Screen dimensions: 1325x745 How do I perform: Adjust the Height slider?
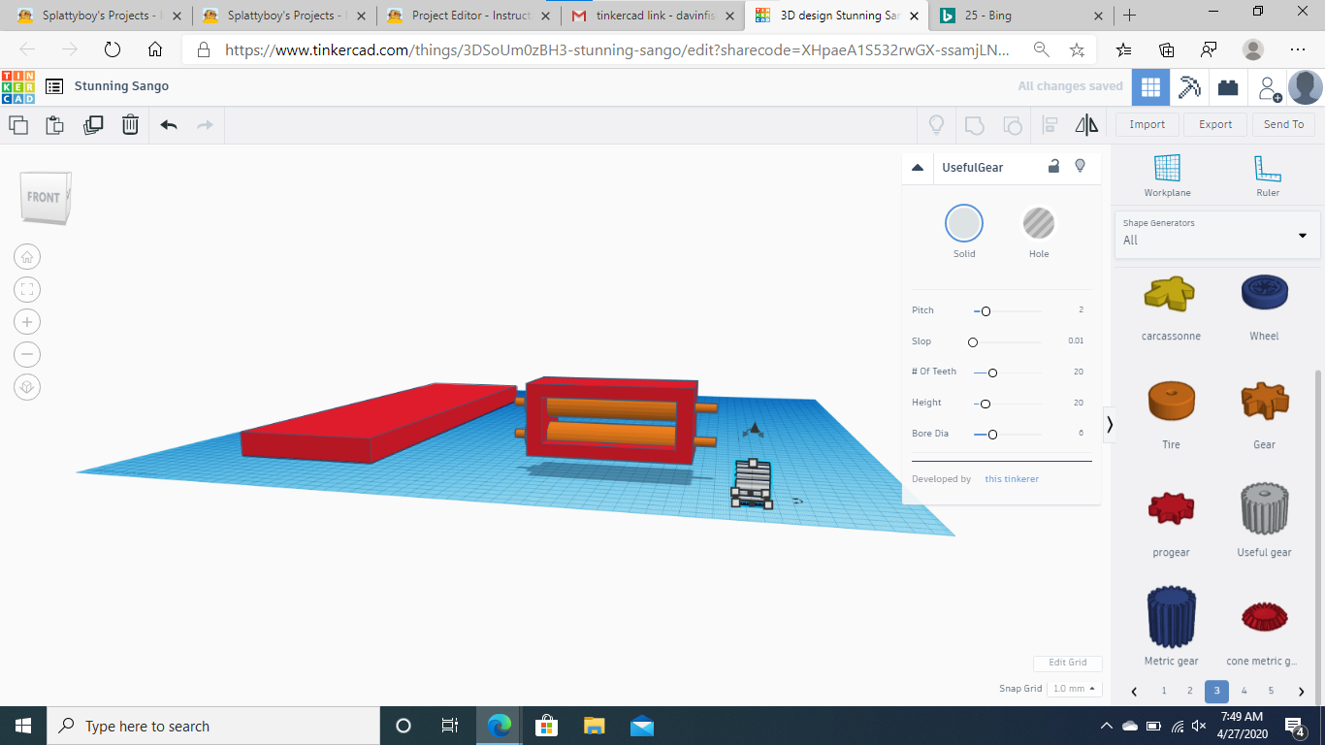pos(986,404)
